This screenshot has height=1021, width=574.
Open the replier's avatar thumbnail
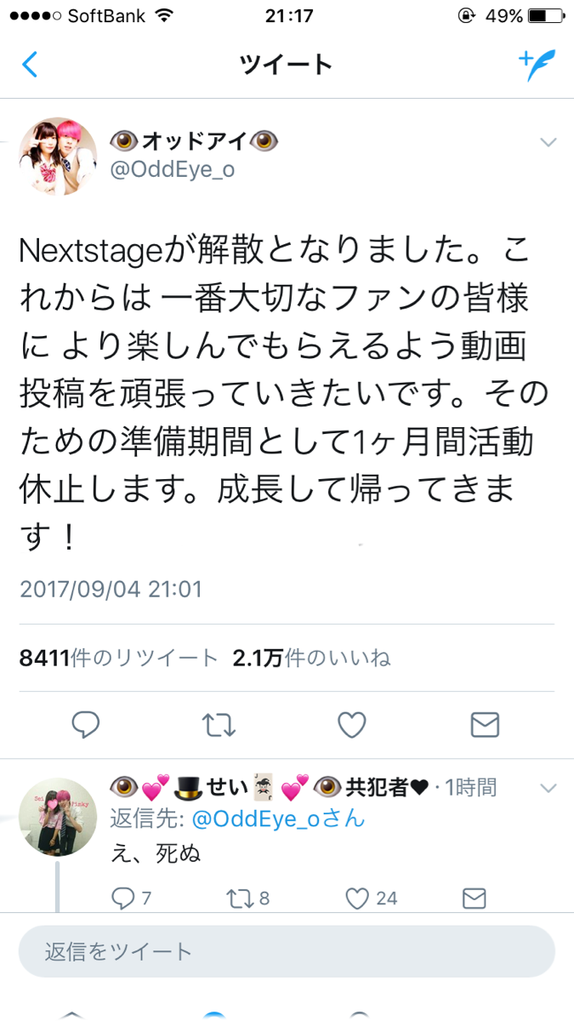[58, 817]
